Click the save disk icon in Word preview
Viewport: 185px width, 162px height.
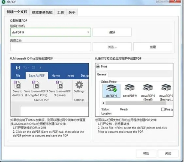(x=18, y=68)
